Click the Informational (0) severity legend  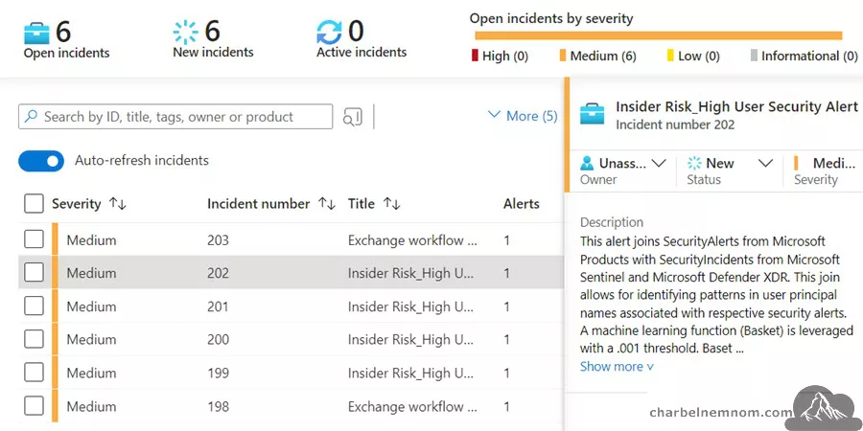(805, 57)
